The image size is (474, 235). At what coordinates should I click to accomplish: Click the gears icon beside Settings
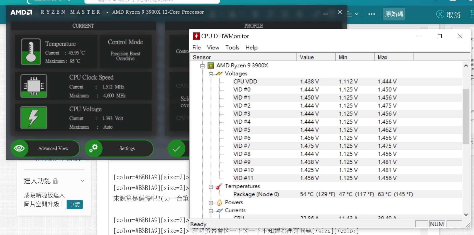[93, 148]
